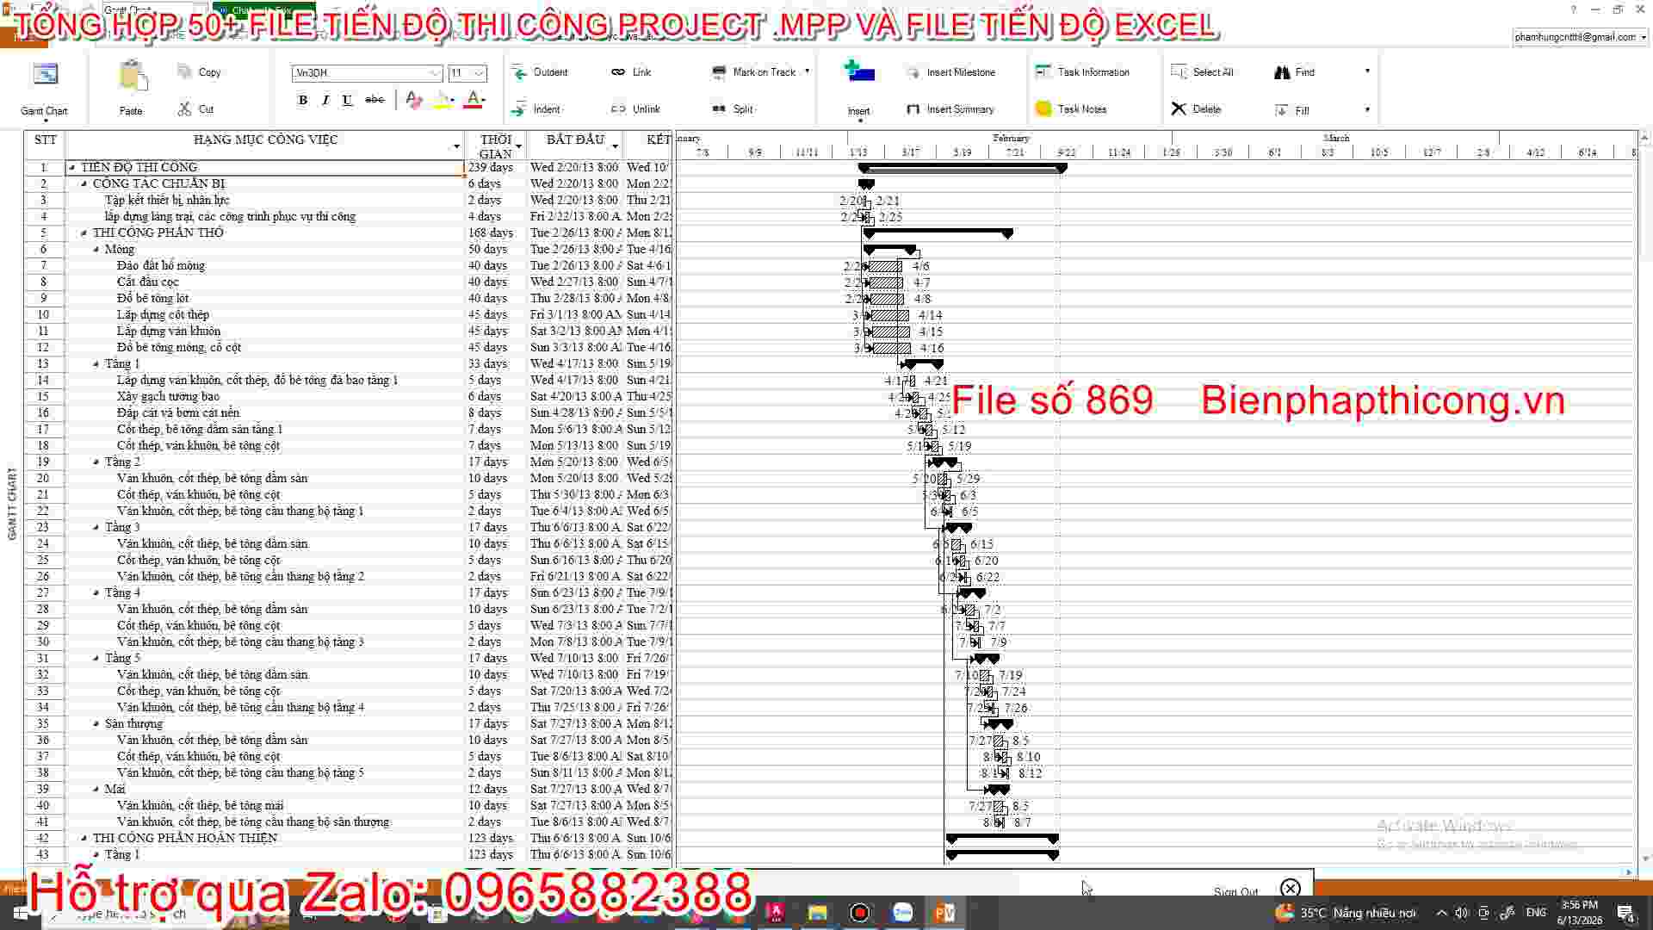Click the horizontal scrollbar right arrow
Screen dimensions: 1653x930
[x=1628, y=872]
